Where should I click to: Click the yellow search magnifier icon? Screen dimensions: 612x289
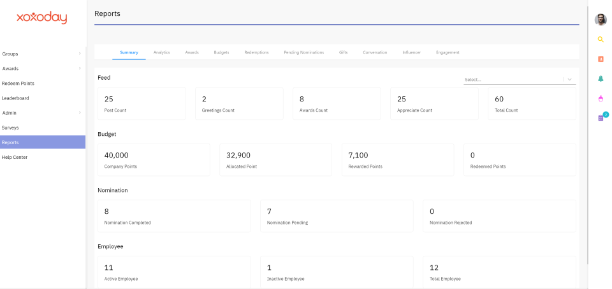coord(601,40)
